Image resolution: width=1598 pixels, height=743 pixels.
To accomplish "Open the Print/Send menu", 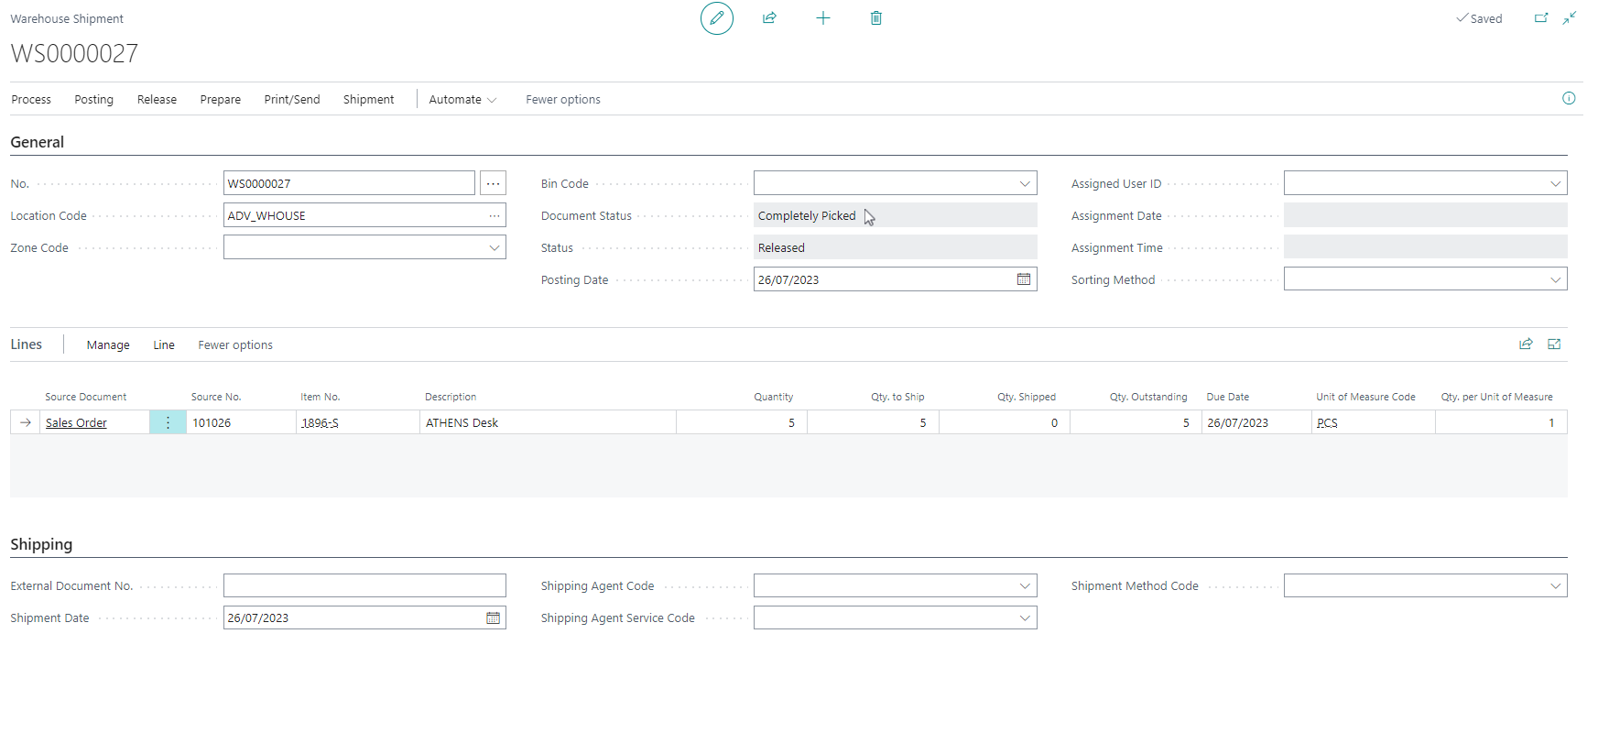I will point(292,99).
